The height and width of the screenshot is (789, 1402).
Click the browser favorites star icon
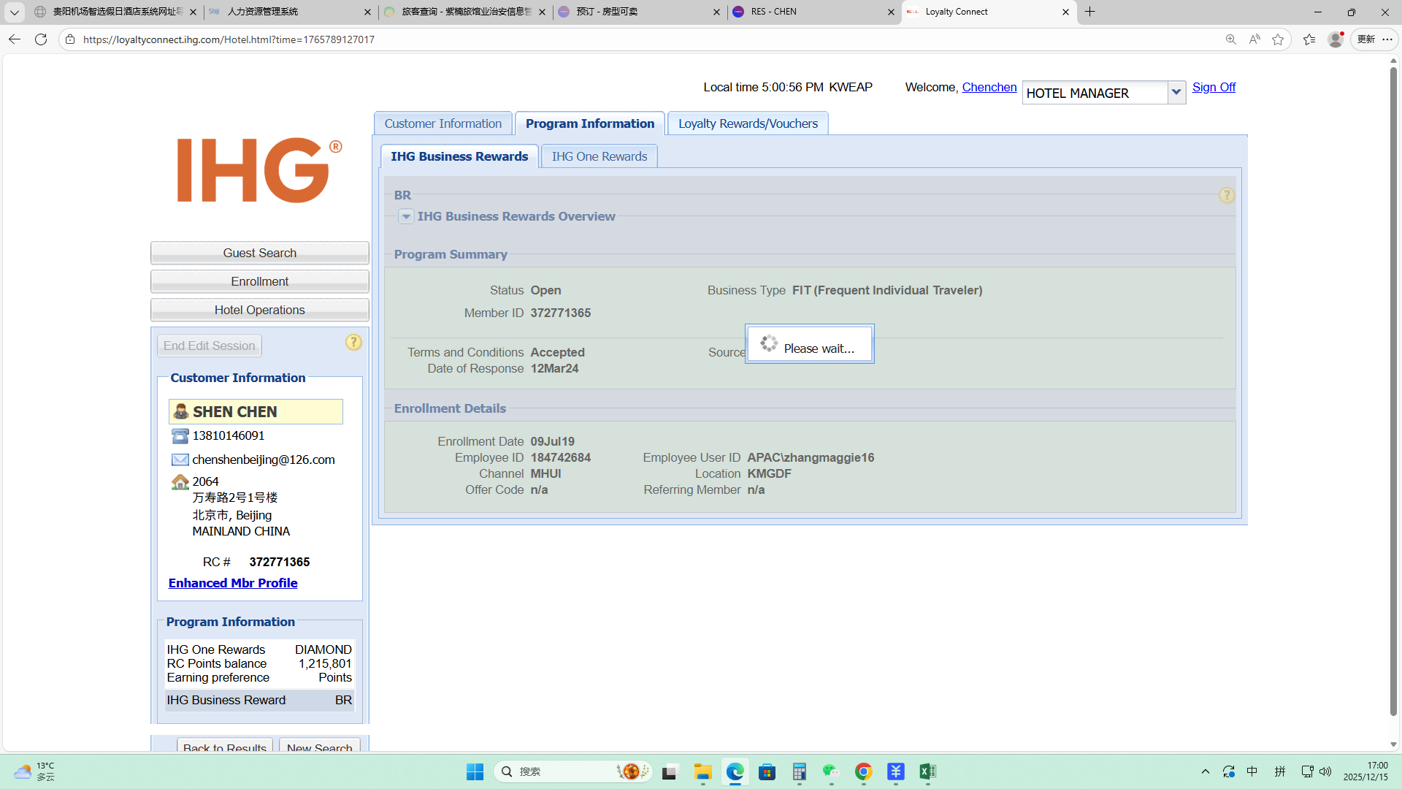[1278, 39]
